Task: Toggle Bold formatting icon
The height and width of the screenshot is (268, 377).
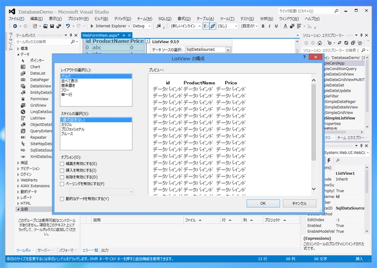Action: (x=263, y=26)
